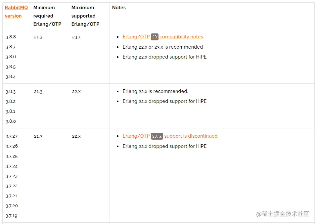Click Minimum required Erlang/OTP header

coord(47,16)
